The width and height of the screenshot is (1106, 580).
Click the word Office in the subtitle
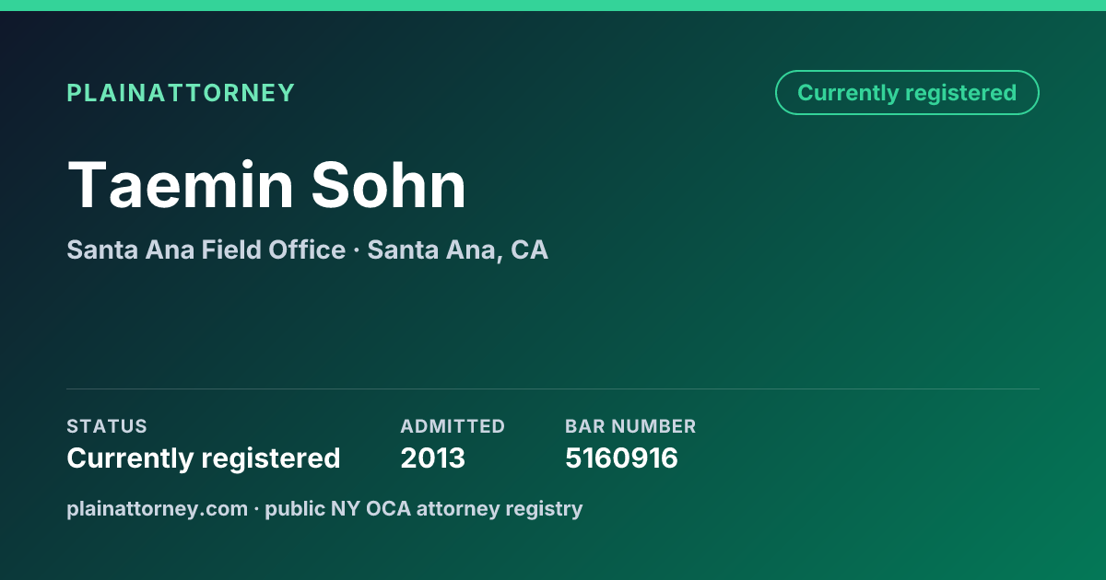click(x=307, y=249)
